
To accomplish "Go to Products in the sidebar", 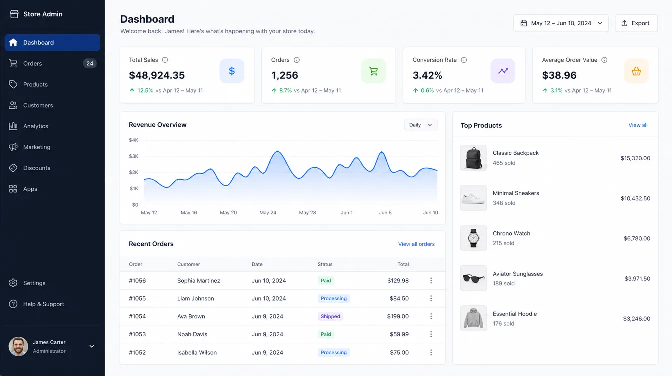I will point(52,84).
